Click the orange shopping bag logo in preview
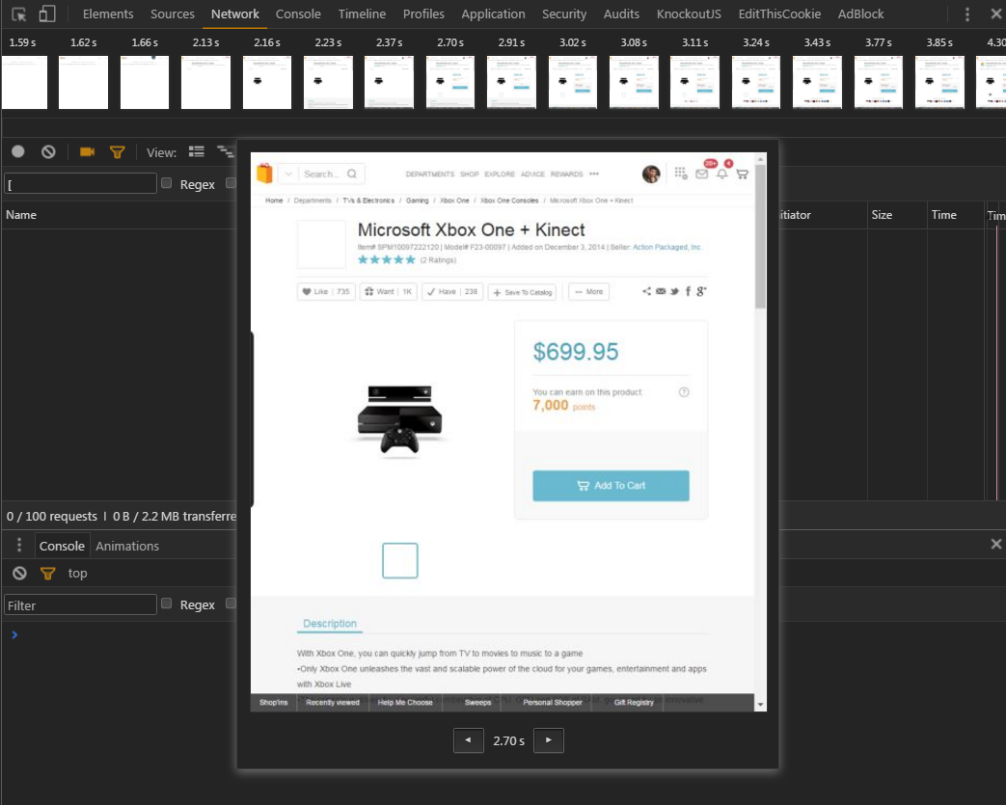Viewport: 1006px width, 805px height. [264, 174]
